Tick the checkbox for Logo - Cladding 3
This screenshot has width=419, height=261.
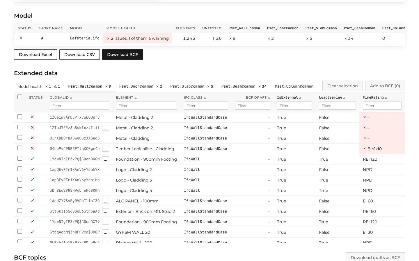click(20, 179)
